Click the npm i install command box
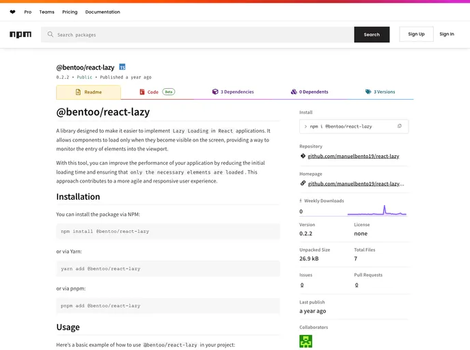The image size is (470, 350). (354, 126)
